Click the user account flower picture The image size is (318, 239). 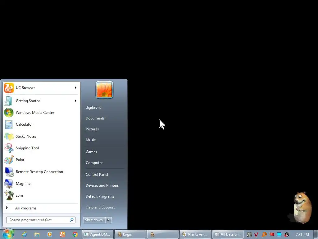pyautogui.click(x=104, y=90)
